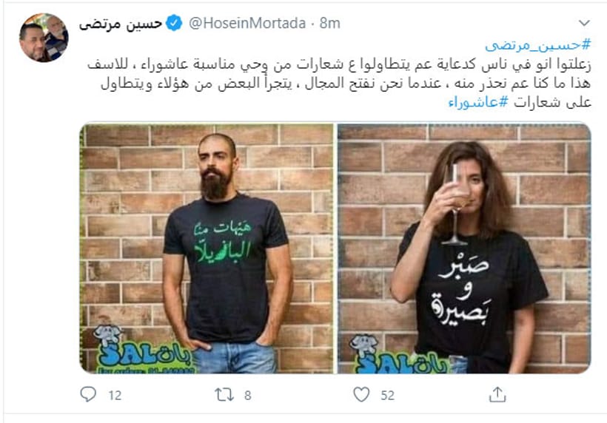
Task: Expand the tweet options chevron
Action: click(x=584, y=23)
